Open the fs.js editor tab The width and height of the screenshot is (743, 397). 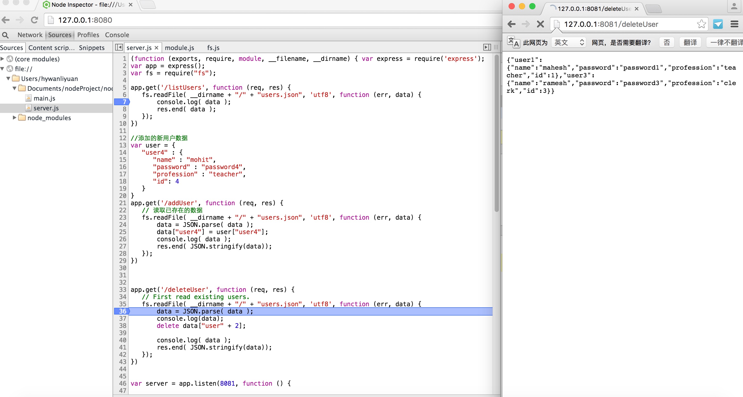click(213, 47)
